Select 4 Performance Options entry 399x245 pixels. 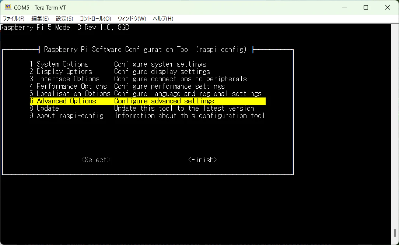[68, 86]
